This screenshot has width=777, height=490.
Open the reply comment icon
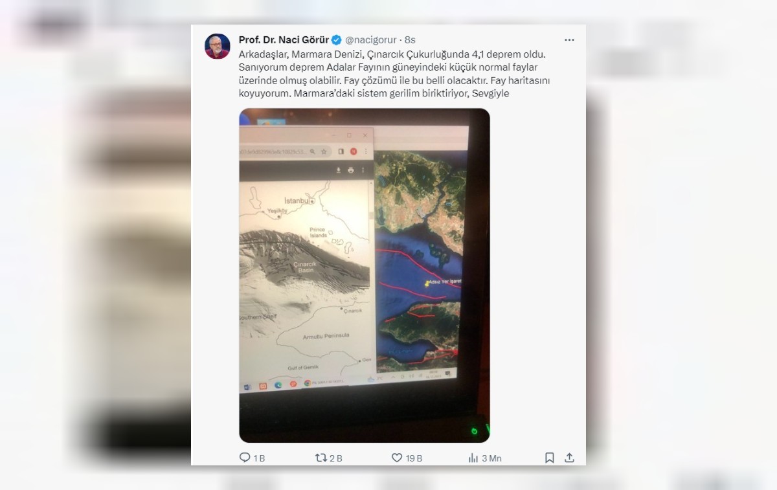245,458
